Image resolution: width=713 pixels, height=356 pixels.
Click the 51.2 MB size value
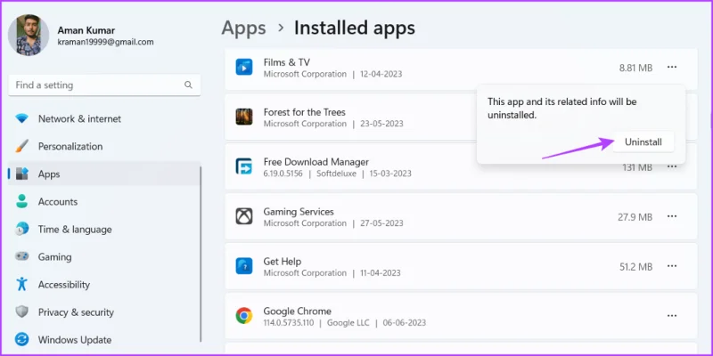[x=635, y=266]
